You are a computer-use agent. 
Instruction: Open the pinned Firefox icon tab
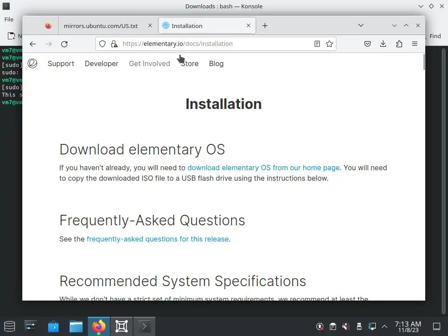click(x=48, y=26)
